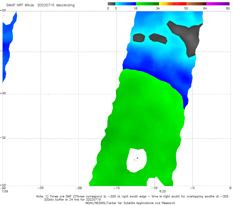Image resolution: width=233 pixels, height=205 pixels.
Task: Click the color bar label "80"
Action: 228,8
